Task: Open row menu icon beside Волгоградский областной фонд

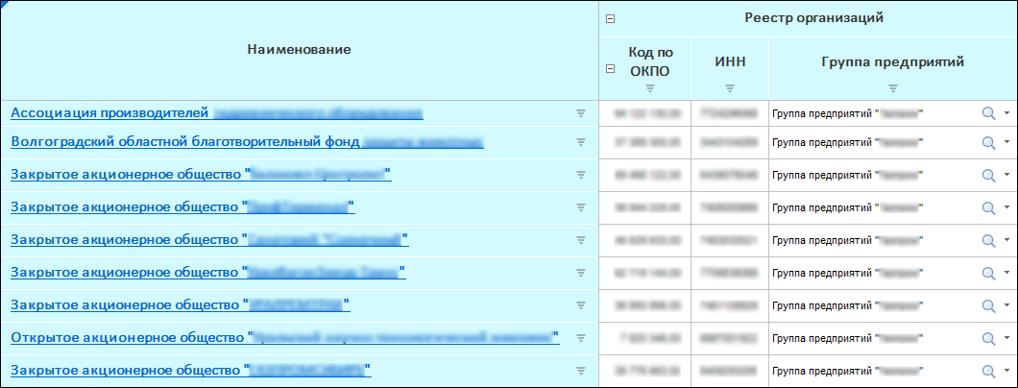Action: click(580, 142)
